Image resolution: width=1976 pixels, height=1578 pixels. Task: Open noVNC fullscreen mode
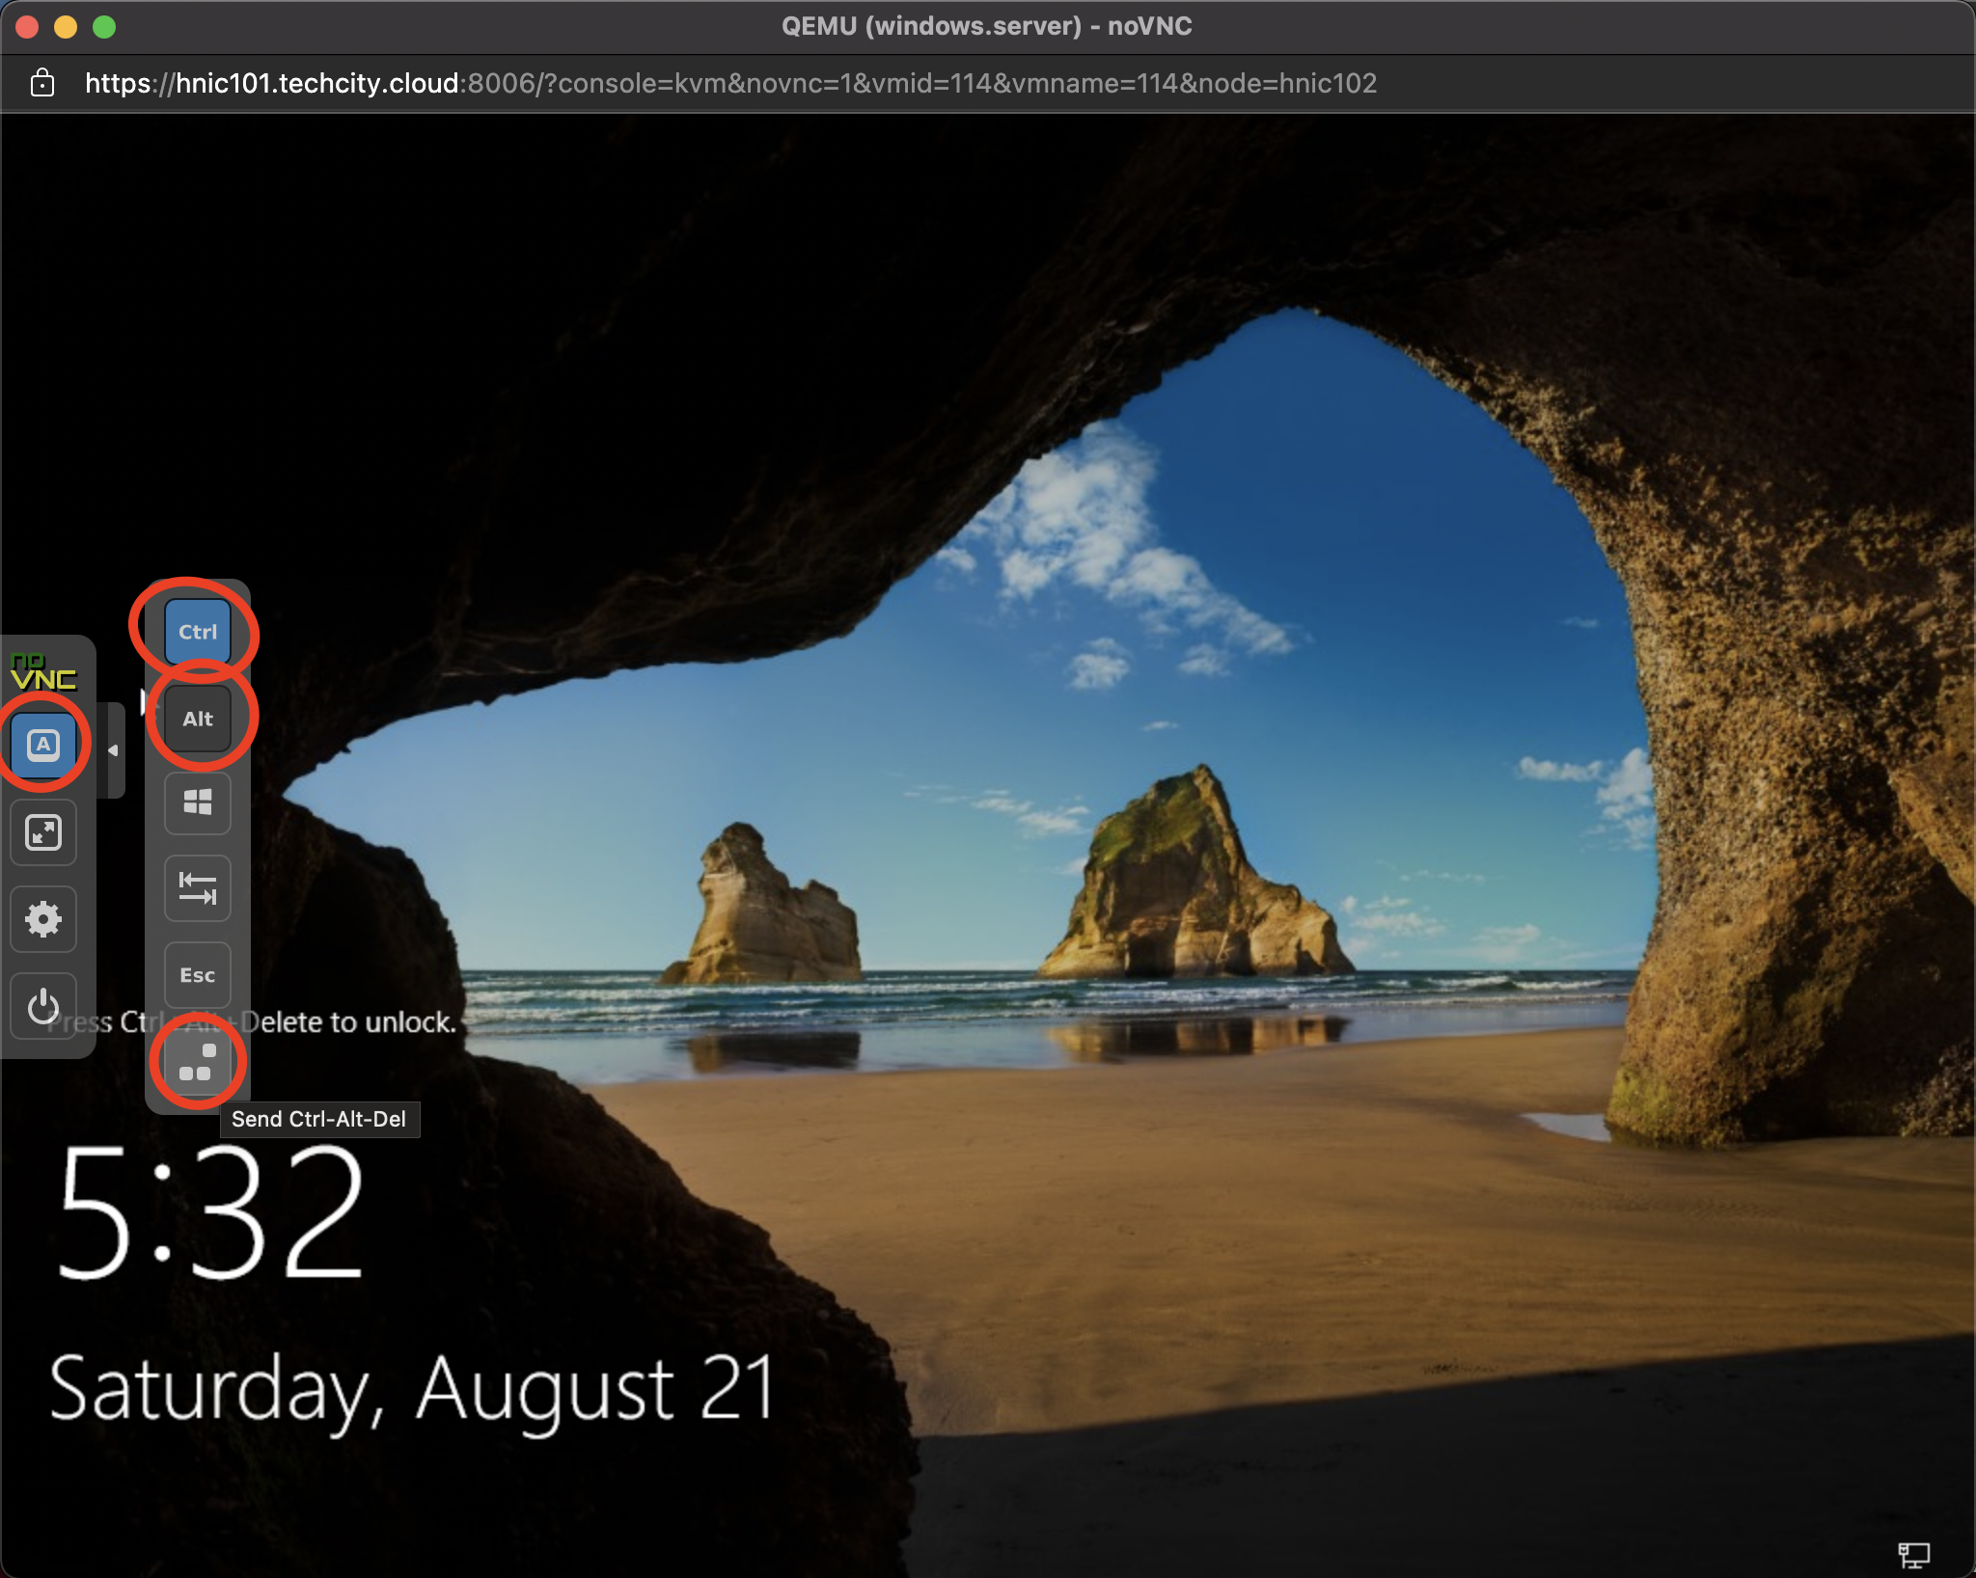tap(43, 832)
